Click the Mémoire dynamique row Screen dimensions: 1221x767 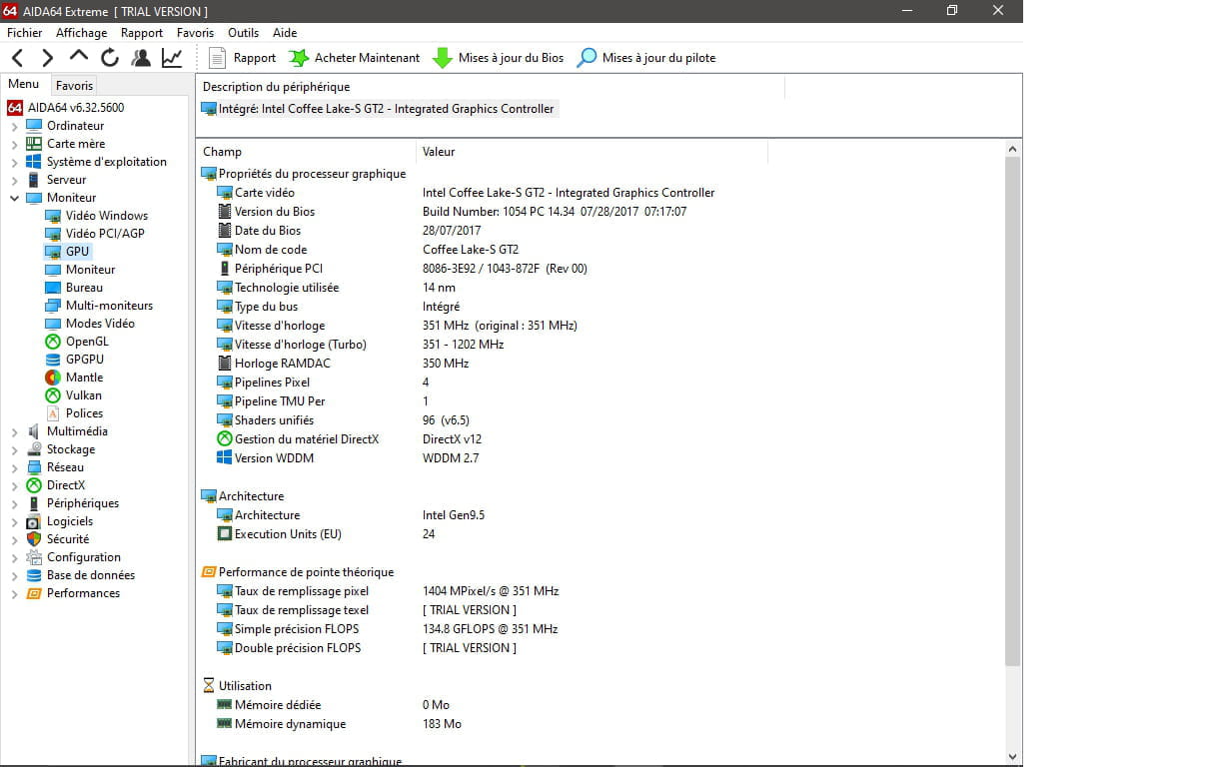(x=340, y=724)
